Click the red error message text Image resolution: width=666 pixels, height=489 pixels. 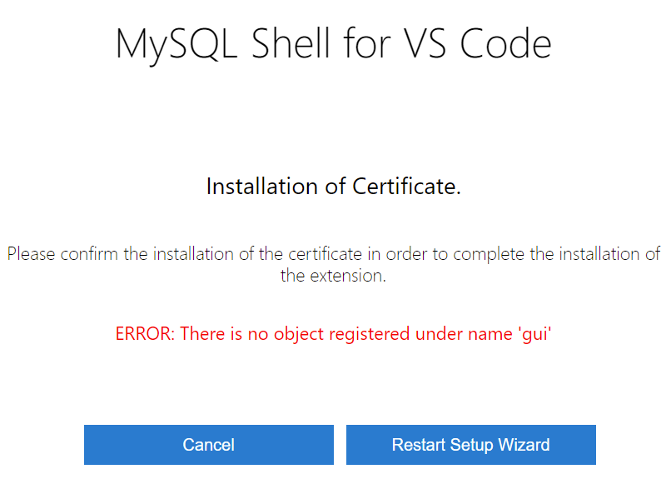[334, 334]
